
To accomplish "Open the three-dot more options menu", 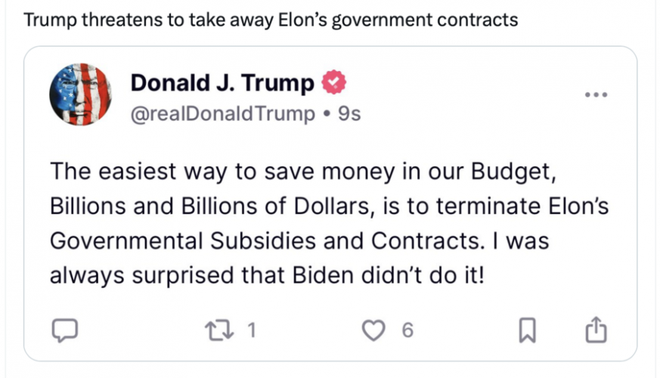I will pos(596,94).
